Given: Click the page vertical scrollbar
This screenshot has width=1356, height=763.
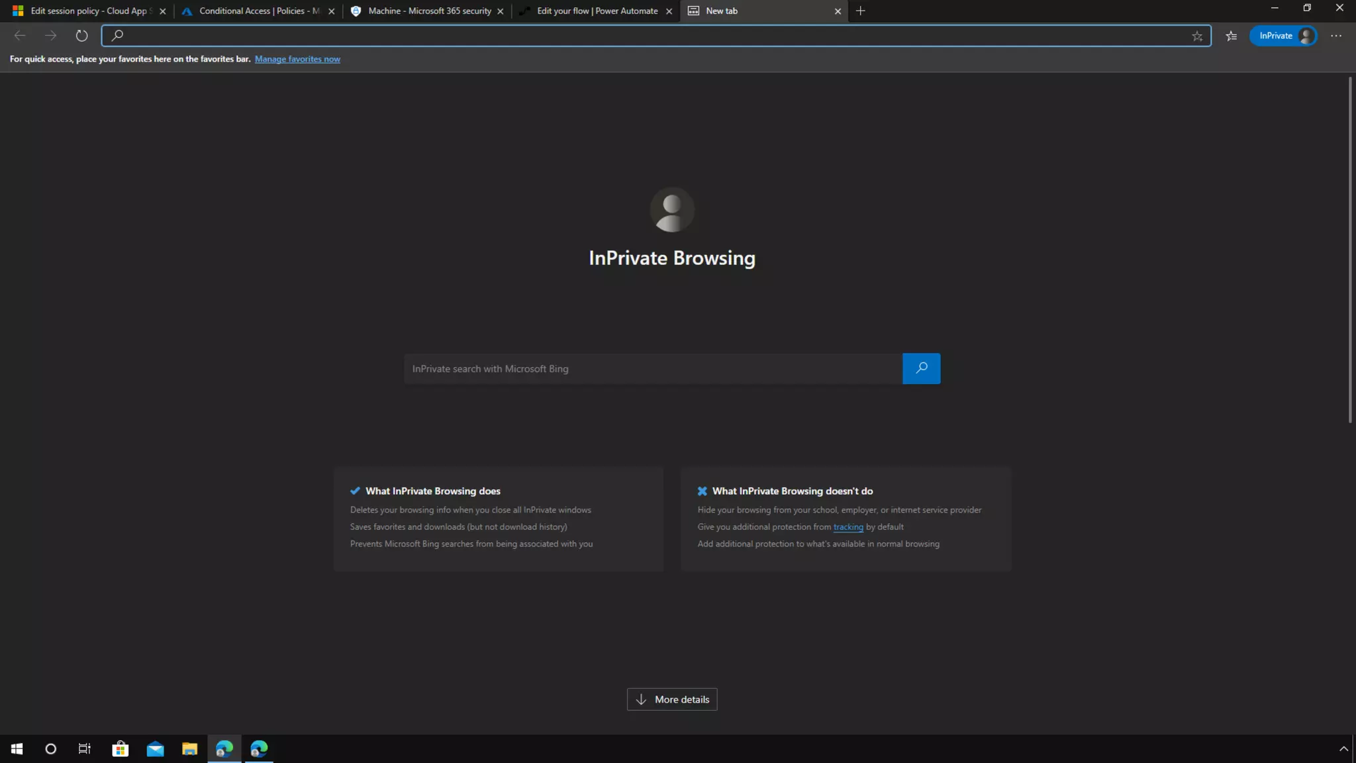Looking at the screenshot, I should coord(1350,250).
